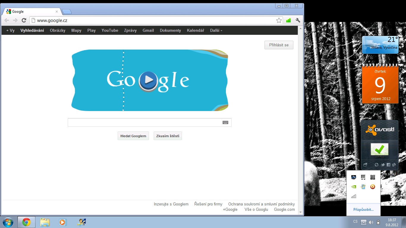The height and width of the screenshot is (228, 406).
Task: Go back with the Chrome back arrow
Action: (7, 20)
